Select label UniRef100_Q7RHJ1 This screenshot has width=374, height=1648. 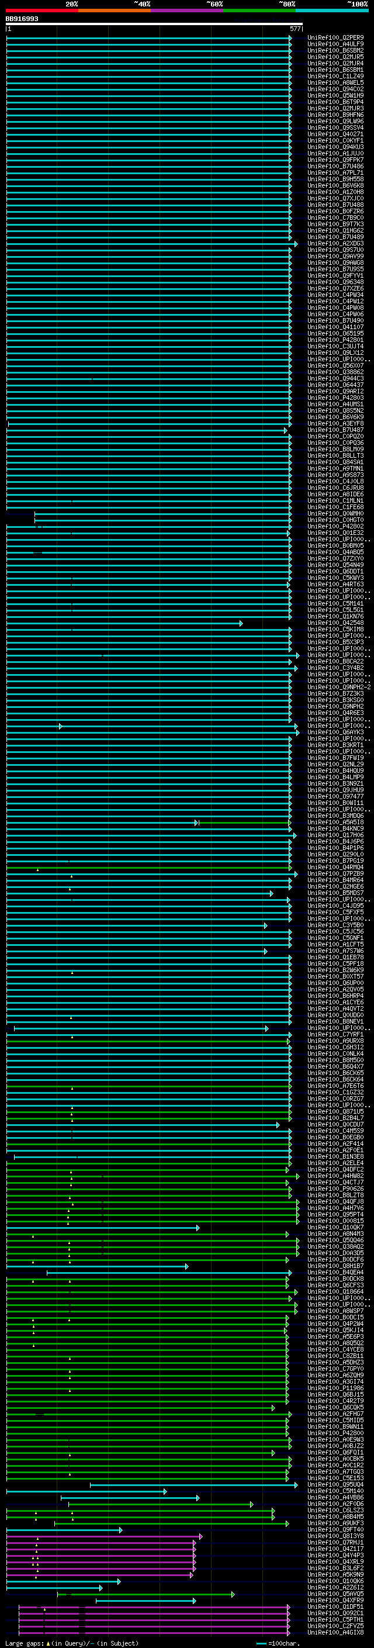[x=335, y=1542]
